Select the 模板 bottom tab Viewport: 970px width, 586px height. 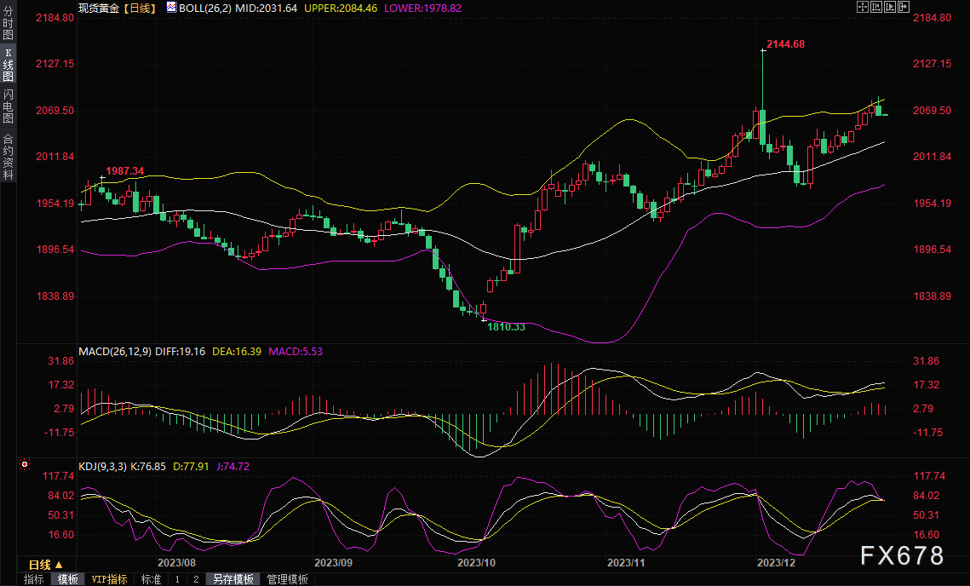point(68,579)
